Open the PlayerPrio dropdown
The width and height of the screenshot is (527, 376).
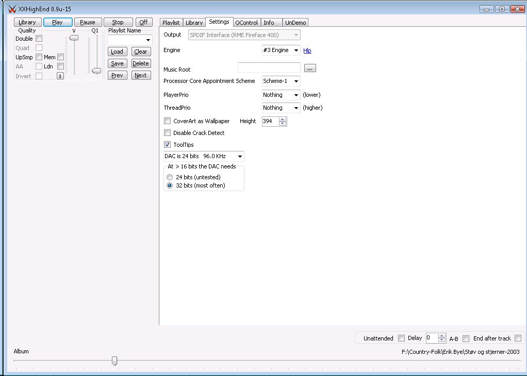[x=281, y=95]
